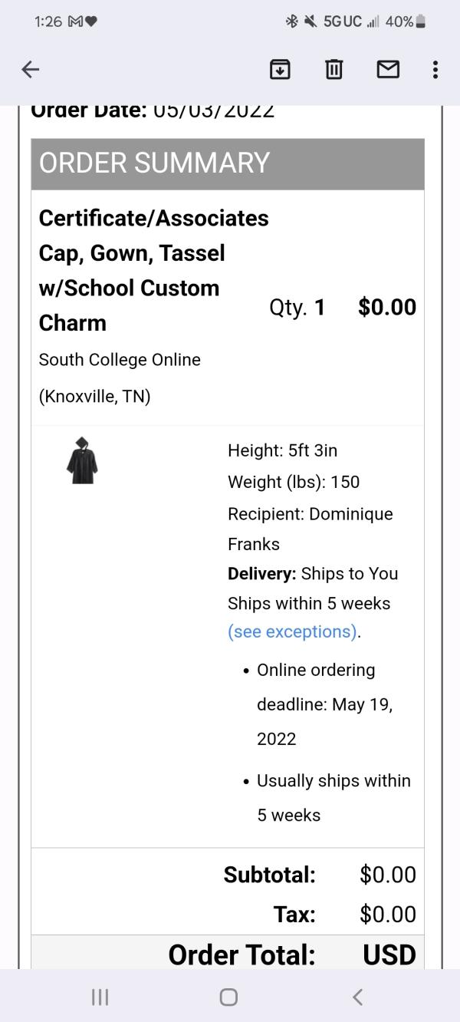Tap the ORDER SUMMARY header bar
460x1022 pixels.
[x=228, y=163]
